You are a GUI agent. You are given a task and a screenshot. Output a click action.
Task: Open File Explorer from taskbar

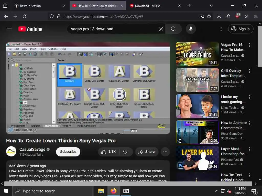click(101, 191)
